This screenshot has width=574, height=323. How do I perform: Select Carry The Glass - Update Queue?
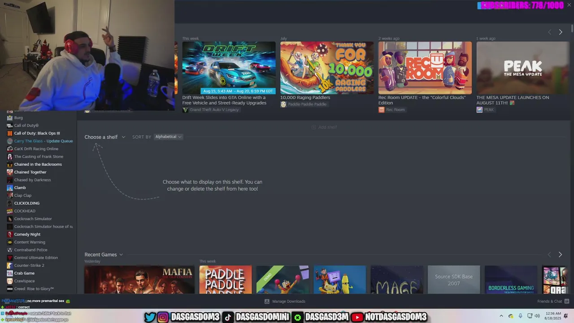click(x=43, y=141)
